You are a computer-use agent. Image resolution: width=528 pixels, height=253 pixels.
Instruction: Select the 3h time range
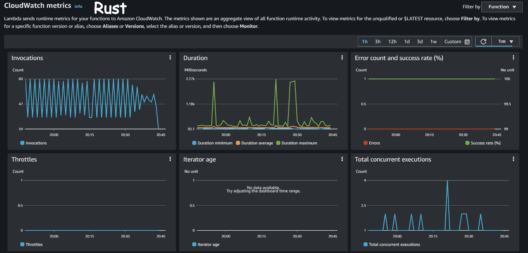click(378, 42)
